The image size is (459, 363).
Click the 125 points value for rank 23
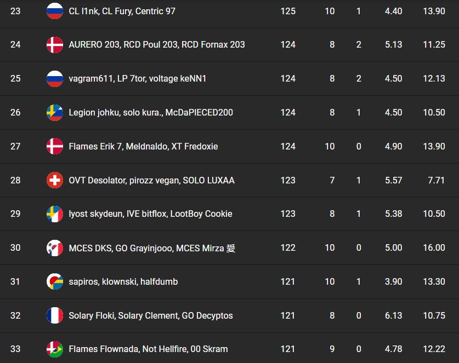(x=288, y=11)
